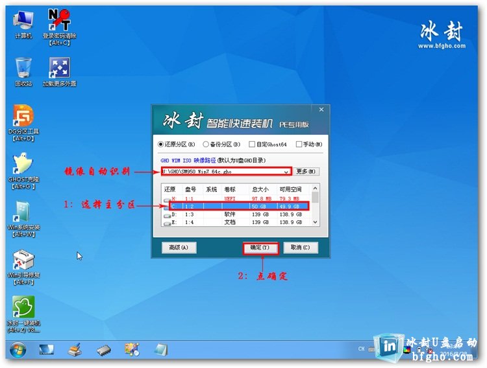Expand the image path dropdown arrow
This screenshot has height=368, width=487.
[286, 172]
